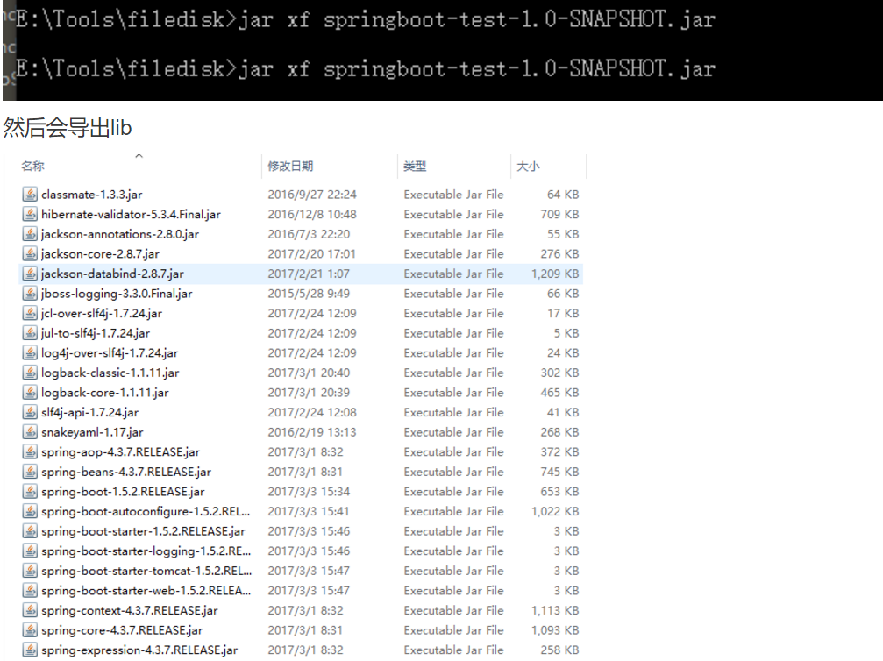Screen dimensions: 883x661
Task: Click the jar icon of logback-classic-1.1.11.jar
Action: click(x=30, y=373)
